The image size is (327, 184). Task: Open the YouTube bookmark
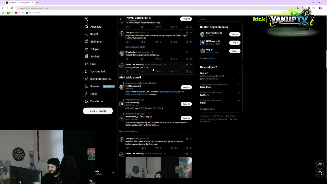click(x=19, y=13)
